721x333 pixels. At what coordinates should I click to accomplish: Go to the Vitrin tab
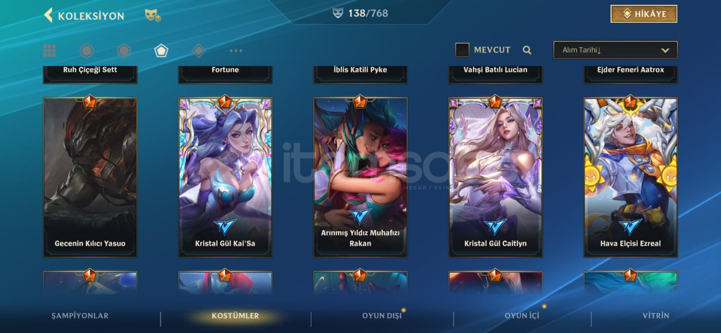click(656, 316)
